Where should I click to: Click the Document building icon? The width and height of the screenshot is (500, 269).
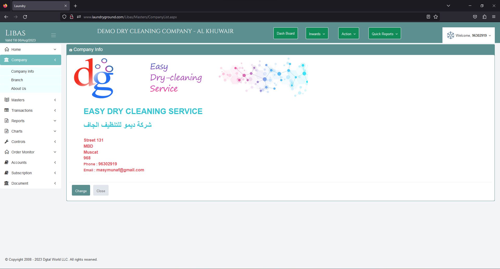pos(7,183)
